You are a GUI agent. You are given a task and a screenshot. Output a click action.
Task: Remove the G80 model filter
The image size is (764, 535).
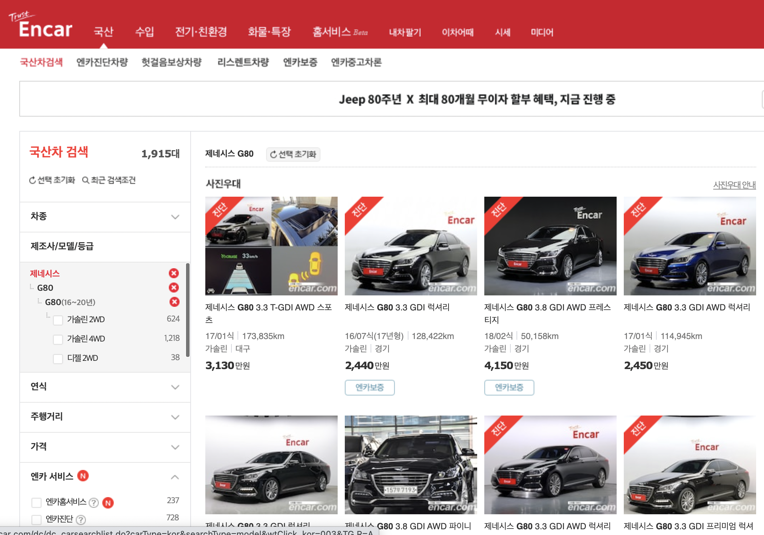click(174, 288)
